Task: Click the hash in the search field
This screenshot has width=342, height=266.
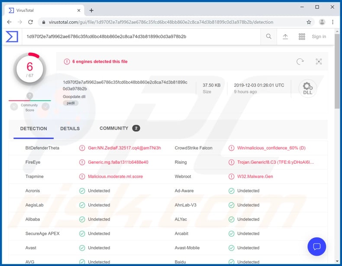Action: coord(106,36)
